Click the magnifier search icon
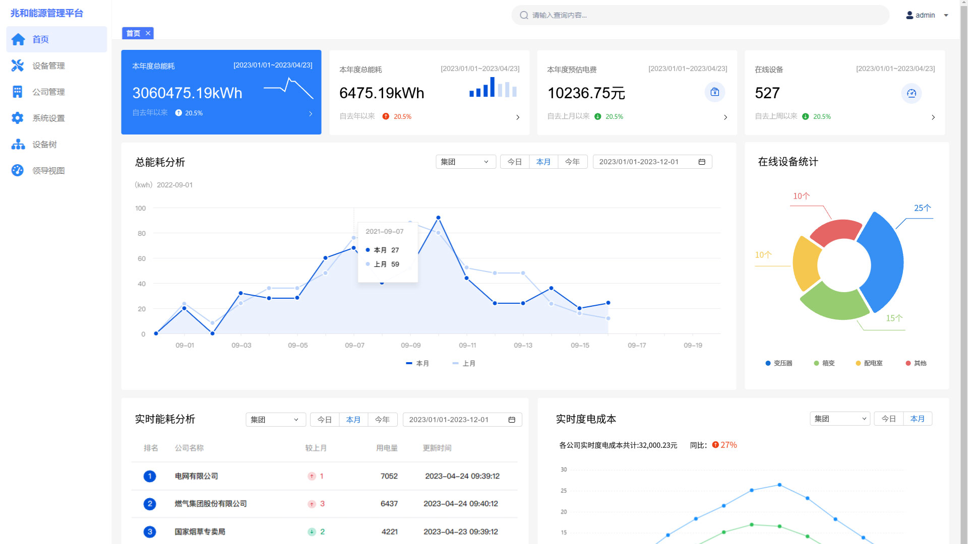 [x=524, y=15]
